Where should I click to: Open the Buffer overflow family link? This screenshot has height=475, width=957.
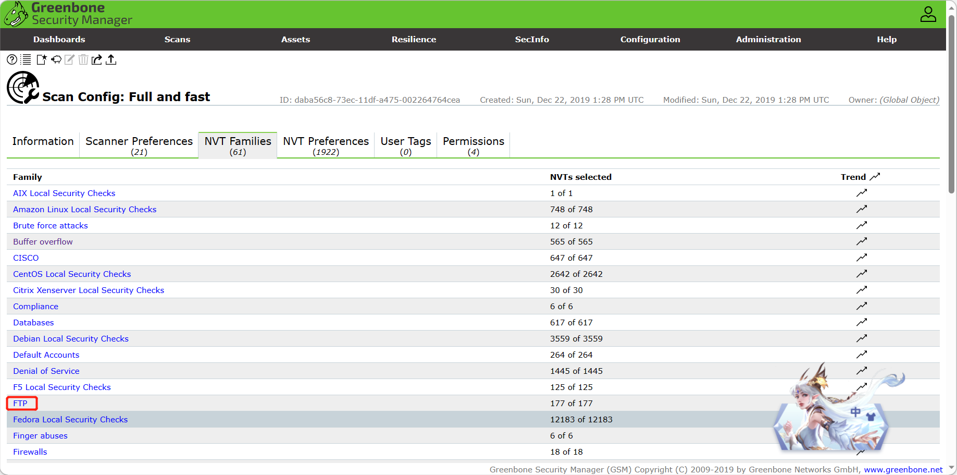pyautogui.click(x=43, y=241)
